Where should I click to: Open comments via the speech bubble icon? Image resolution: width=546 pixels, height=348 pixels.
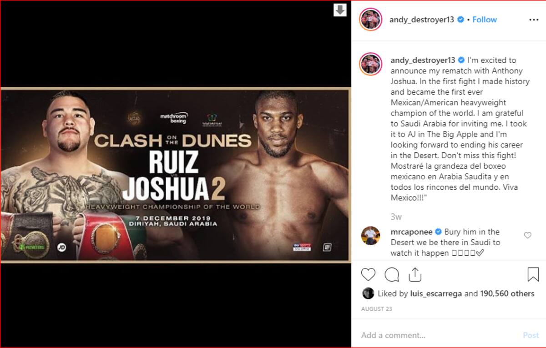pos(392,274)
